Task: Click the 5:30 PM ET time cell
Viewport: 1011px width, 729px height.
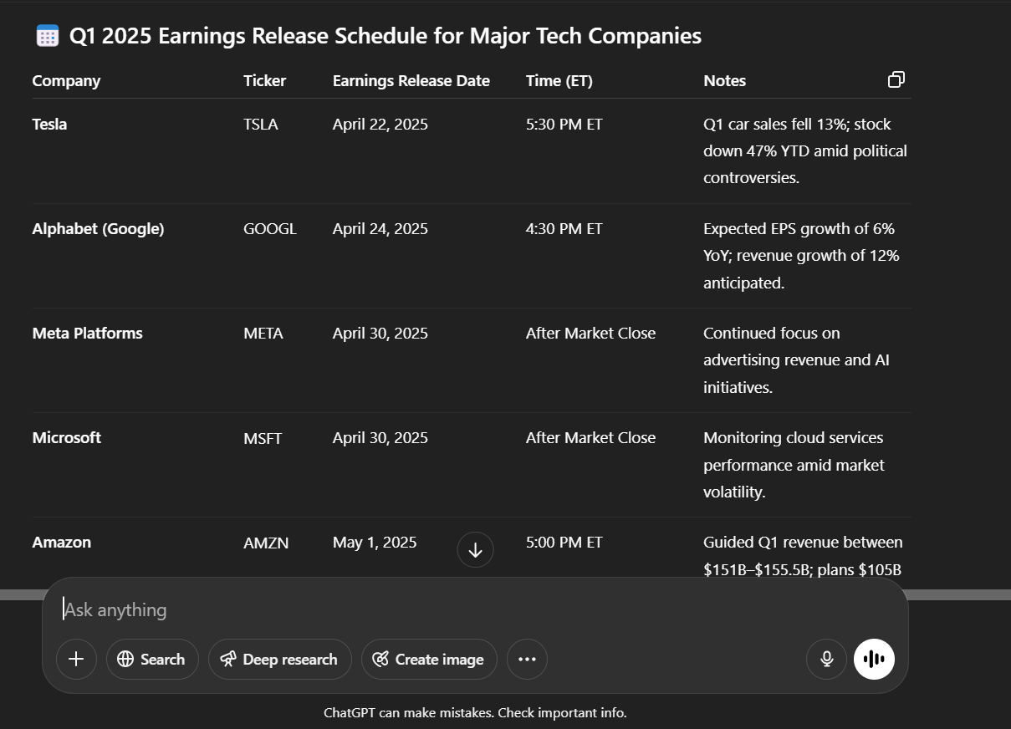Action: pyautogui.click(x=564, y=125)
